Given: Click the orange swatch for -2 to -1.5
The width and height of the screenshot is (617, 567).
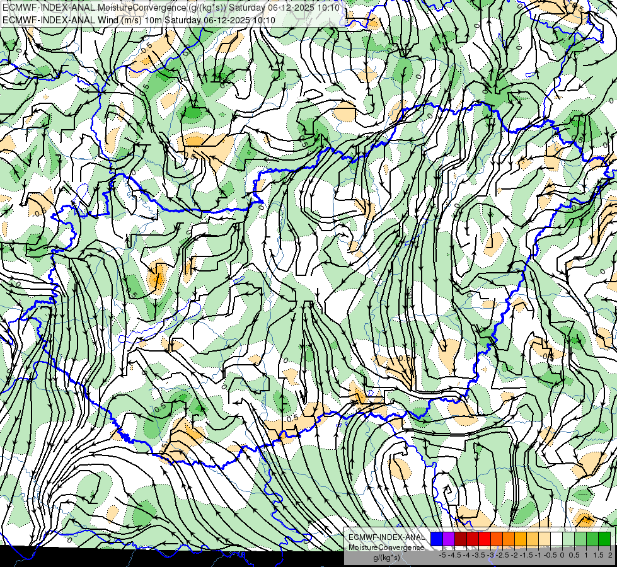Looking at the screenshot, I should (x=509, y=539).
